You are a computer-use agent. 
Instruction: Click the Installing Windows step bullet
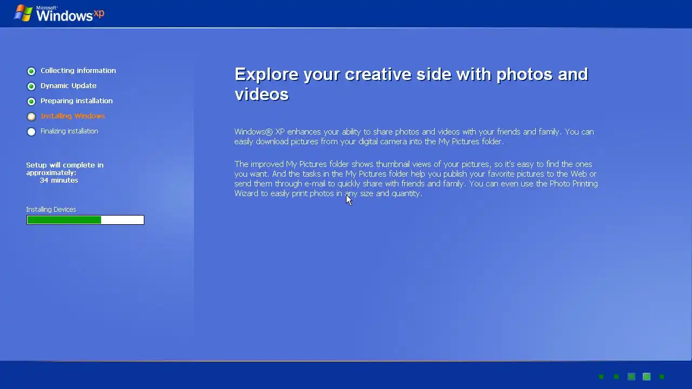coord(31,116)
